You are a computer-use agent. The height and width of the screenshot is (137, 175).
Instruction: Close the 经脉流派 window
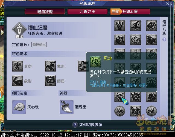pos(168,4)
